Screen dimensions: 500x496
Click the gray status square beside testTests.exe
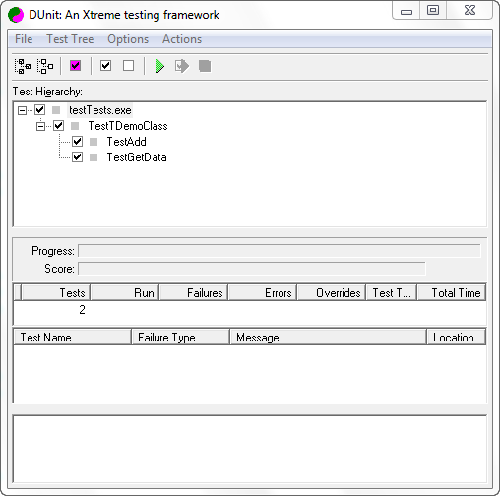pos(56,110)
